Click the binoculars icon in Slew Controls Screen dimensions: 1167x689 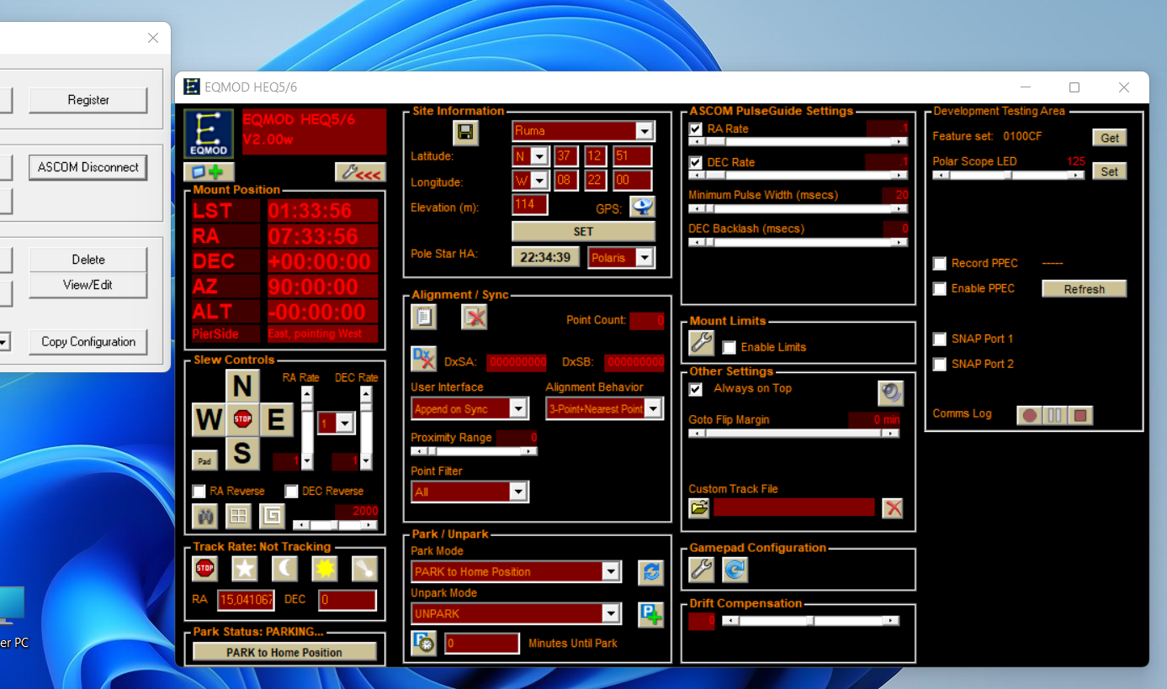pyautogui.click(x=205, y=516)
